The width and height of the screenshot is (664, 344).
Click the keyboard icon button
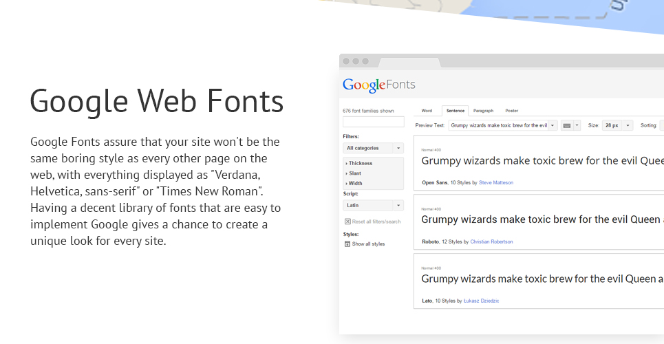tap(566, 125)
